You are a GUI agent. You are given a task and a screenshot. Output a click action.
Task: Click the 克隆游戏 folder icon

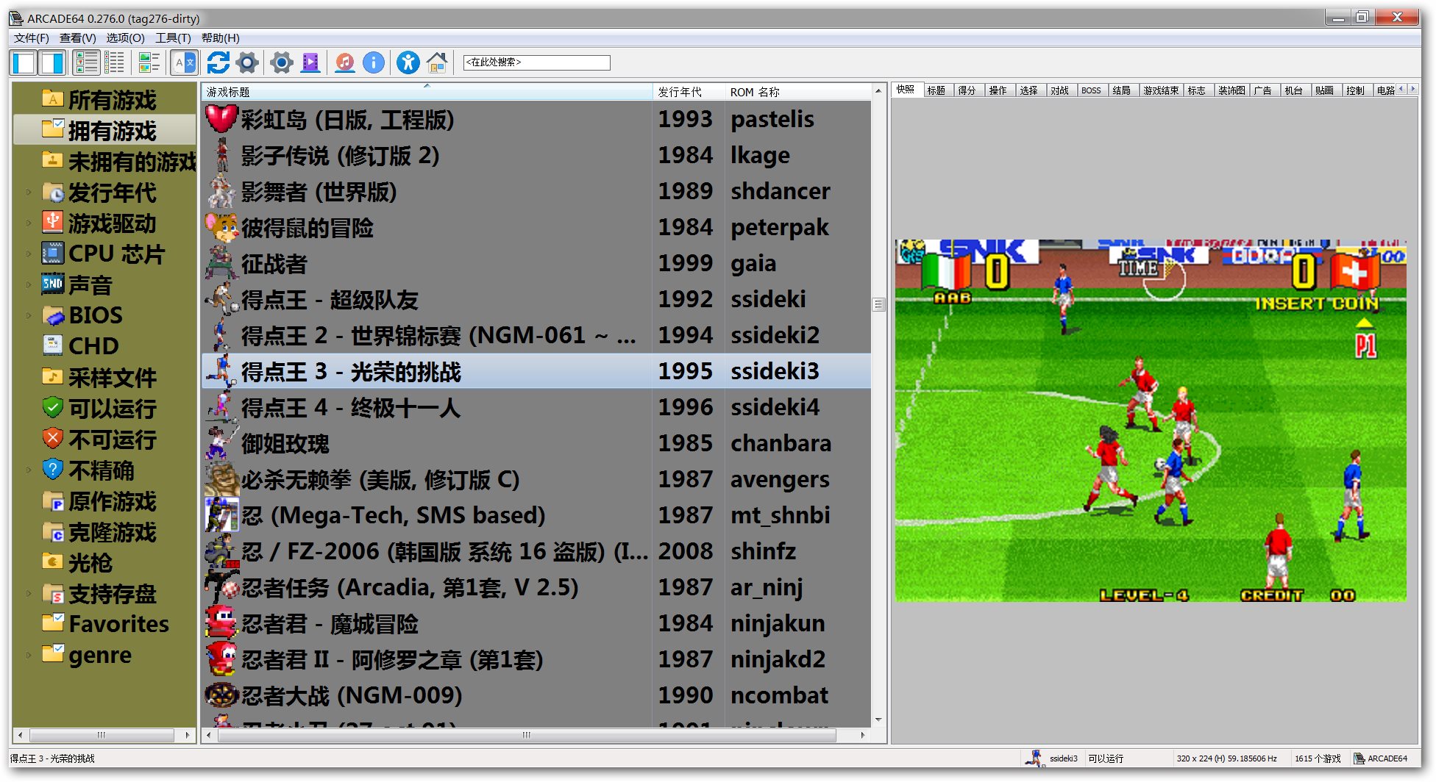point(53,532)
